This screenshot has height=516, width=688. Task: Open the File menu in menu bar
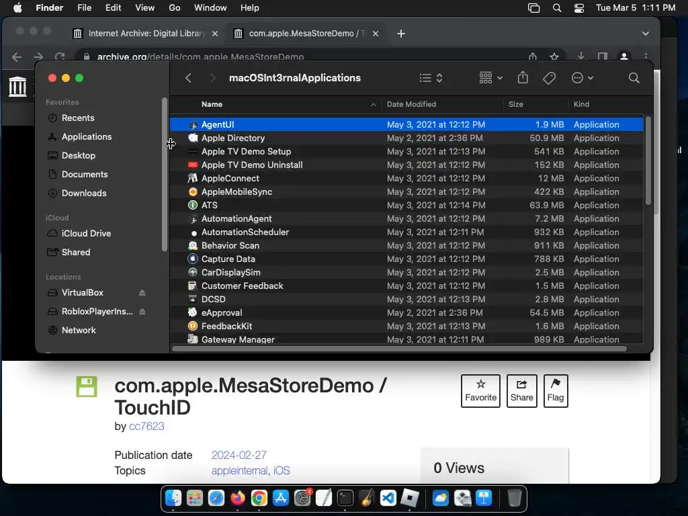coord(84,8)
